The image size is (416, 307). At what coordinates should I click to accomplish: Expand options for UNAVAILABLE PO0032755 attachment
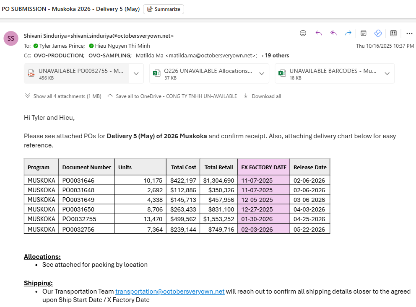pos(136,74)
